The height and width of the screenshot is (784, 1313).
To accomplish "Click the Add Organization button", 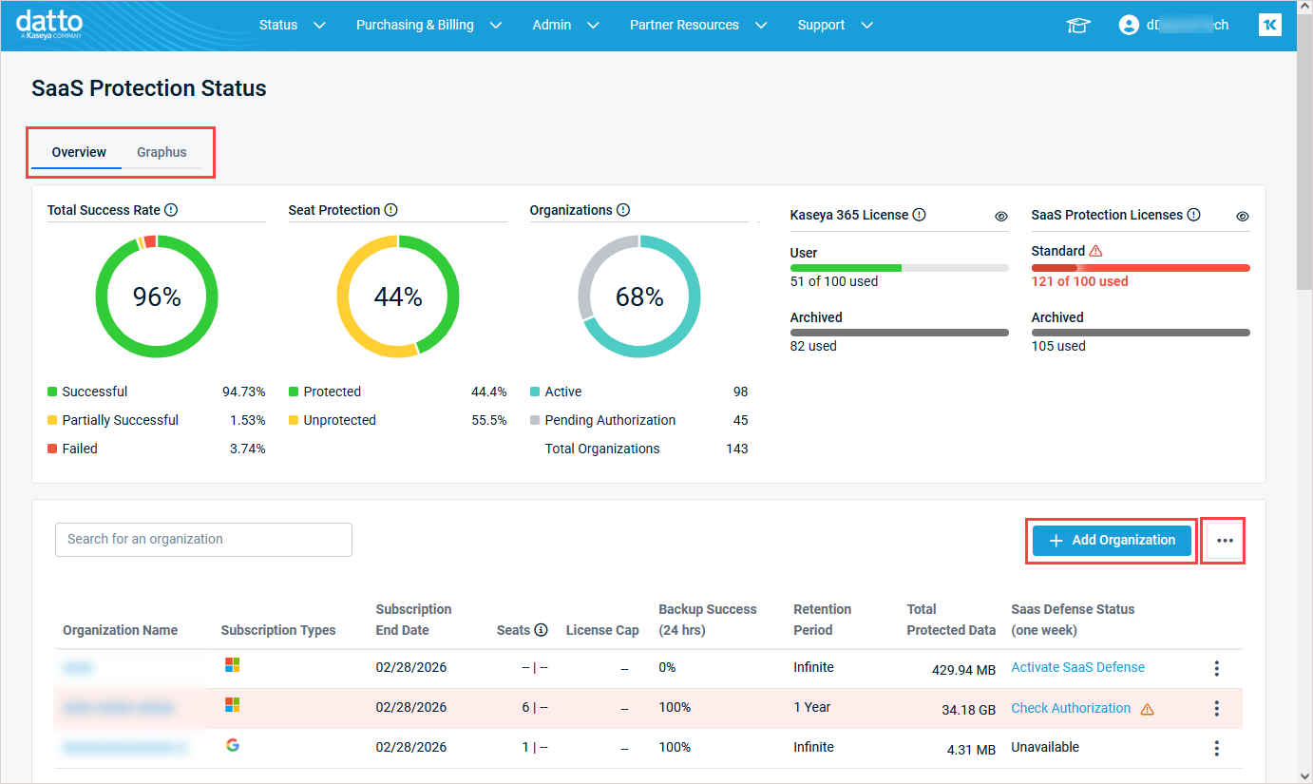I will [x=1112, y=540].
